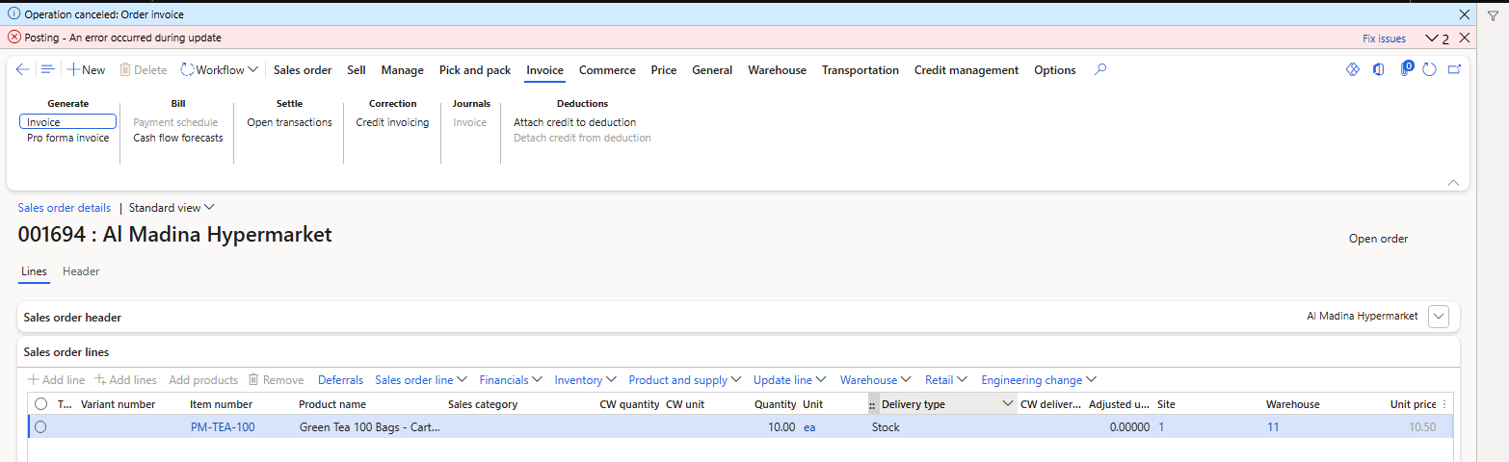This screenshot has height=462, width=1509.
Task: Open the Sales order details link
Action: [65, 208]
